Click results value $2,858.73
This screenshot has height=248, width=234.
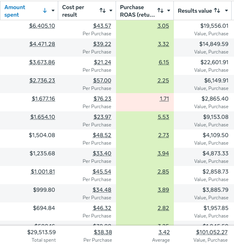click(215, 172)
